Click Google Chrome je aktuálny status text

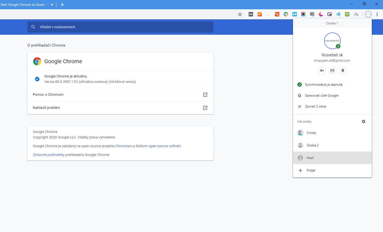(66, 76)
